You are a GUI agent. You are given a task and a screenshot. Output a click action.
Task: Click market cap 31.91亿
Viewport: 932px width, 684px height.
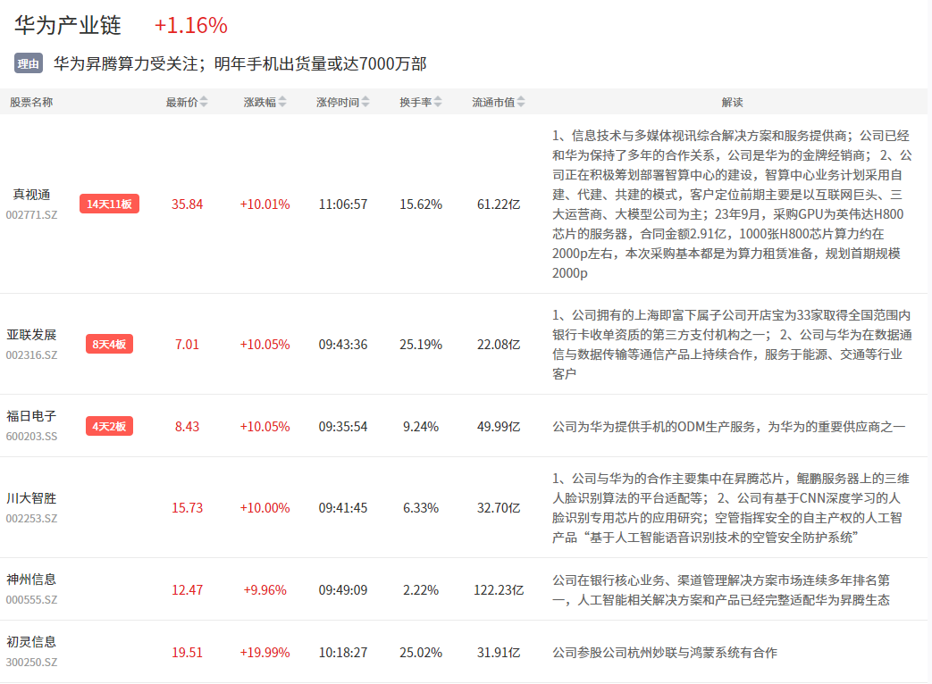[x=499, y=652]
